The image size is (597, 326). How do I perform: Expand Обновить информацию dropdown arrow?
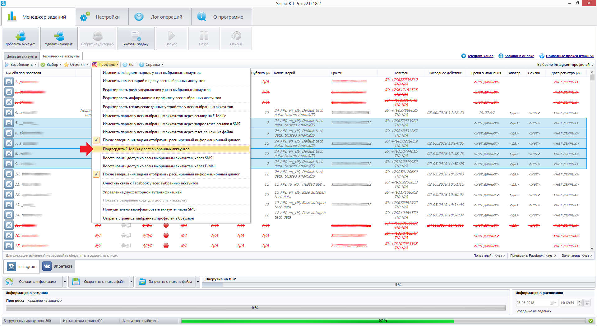65,282
